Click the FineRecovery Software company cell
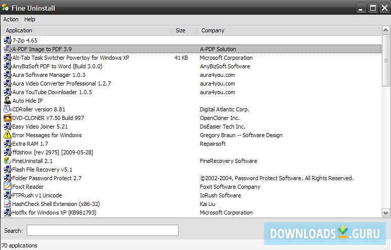 229,161
